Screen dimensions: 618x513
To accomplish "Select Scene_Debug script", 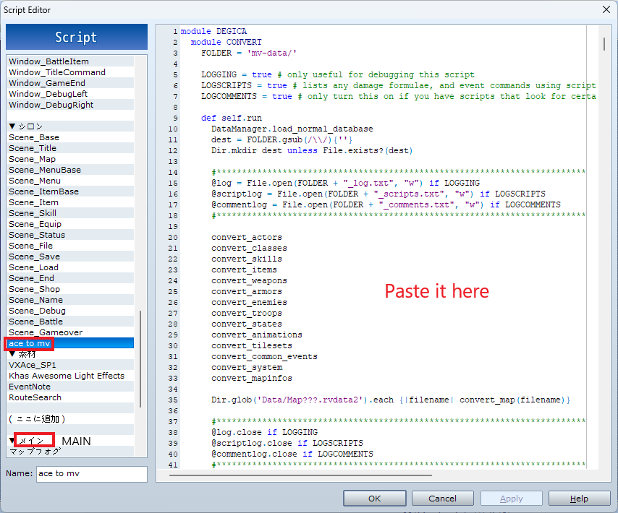I will point(70,311).
